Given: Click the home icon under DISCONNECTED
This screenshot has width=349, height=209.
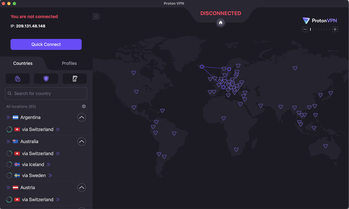Looking at the screenshot, I should [x=221, y=22].
